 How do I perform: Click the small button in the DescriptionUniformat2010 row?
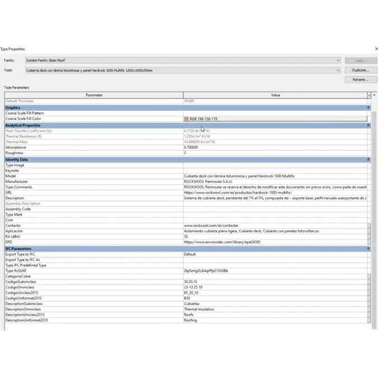click(x=369, y=320)
